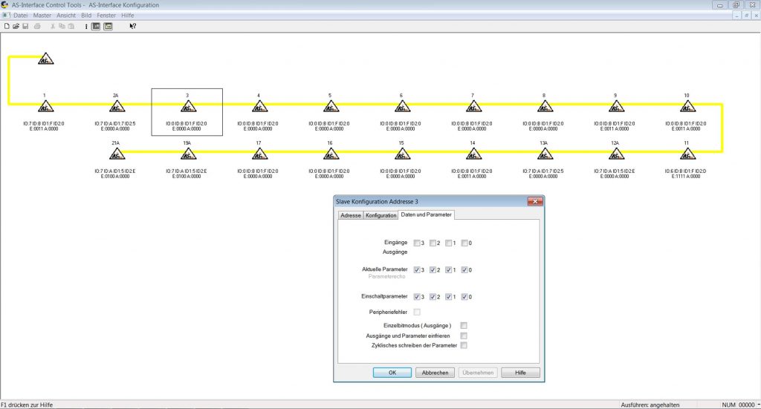Switch to the Konfiguration tab

[380, 215]
